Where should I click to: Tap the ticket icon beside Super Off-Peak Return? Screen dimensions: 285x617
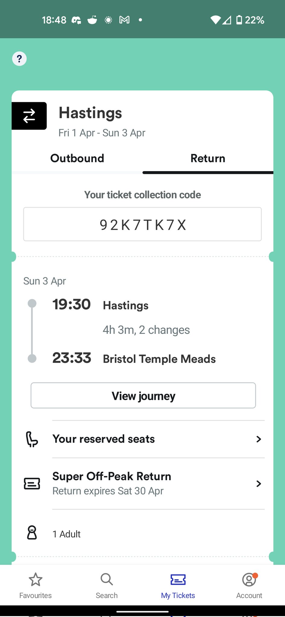tap(32, 484)
